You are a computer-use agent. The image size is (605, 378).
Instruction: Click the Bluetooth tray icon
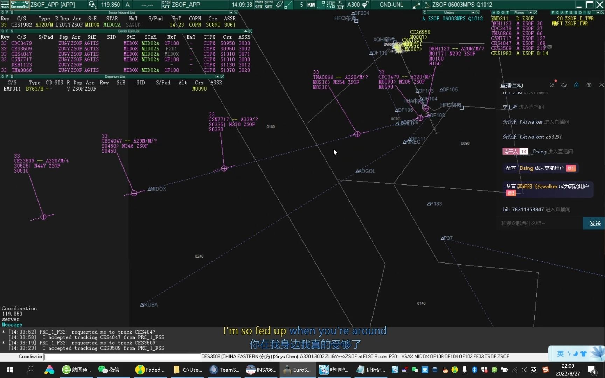pyautogui.click(x=474, y=370)
